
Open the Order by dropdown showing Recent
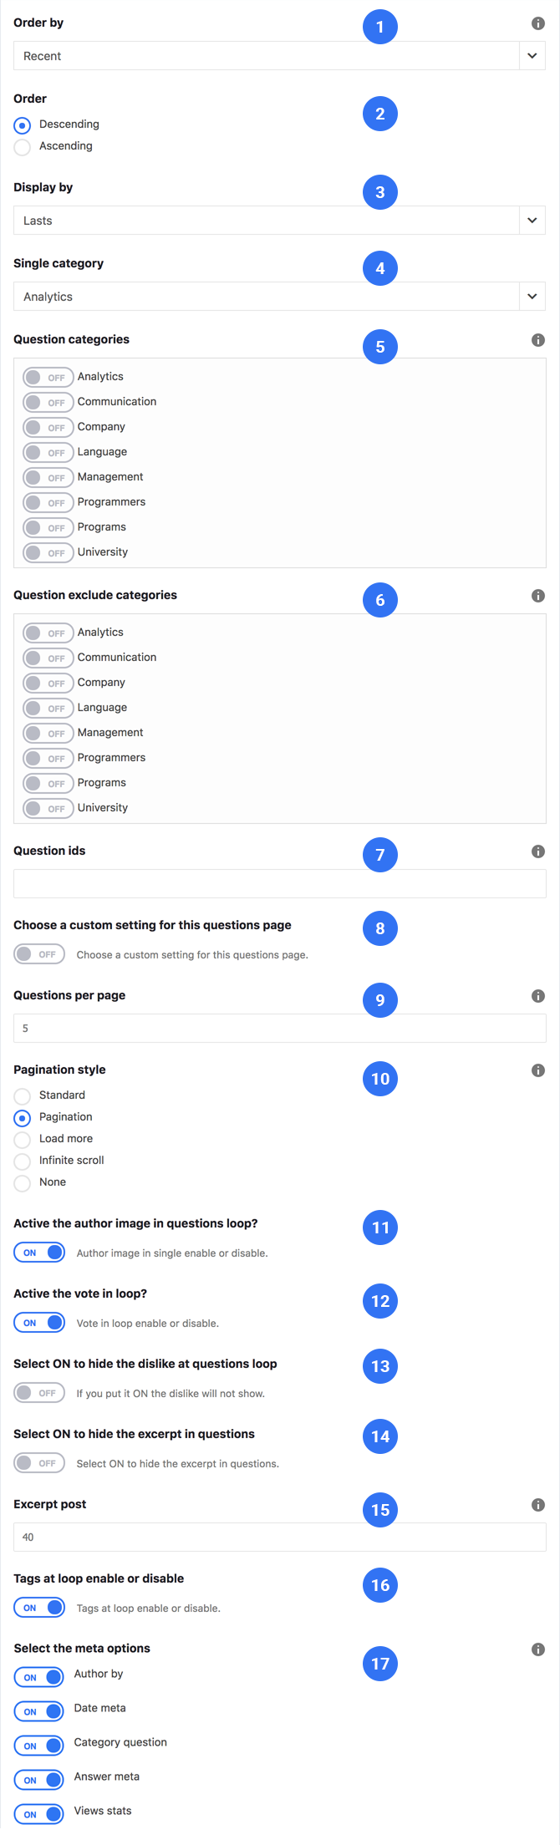279,56
